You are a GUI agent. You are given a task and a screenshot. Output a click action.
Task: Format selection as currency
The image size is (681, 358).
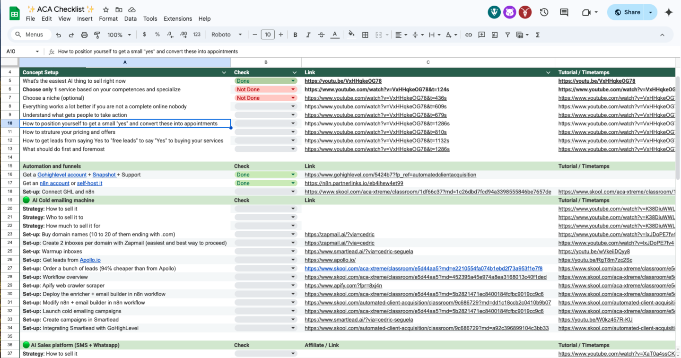(144, 35)
